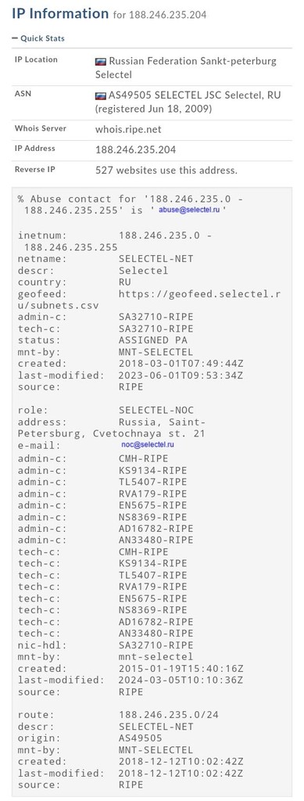
Task: Open the noc@selectel.ru email link
Action: tap(148, 445)
